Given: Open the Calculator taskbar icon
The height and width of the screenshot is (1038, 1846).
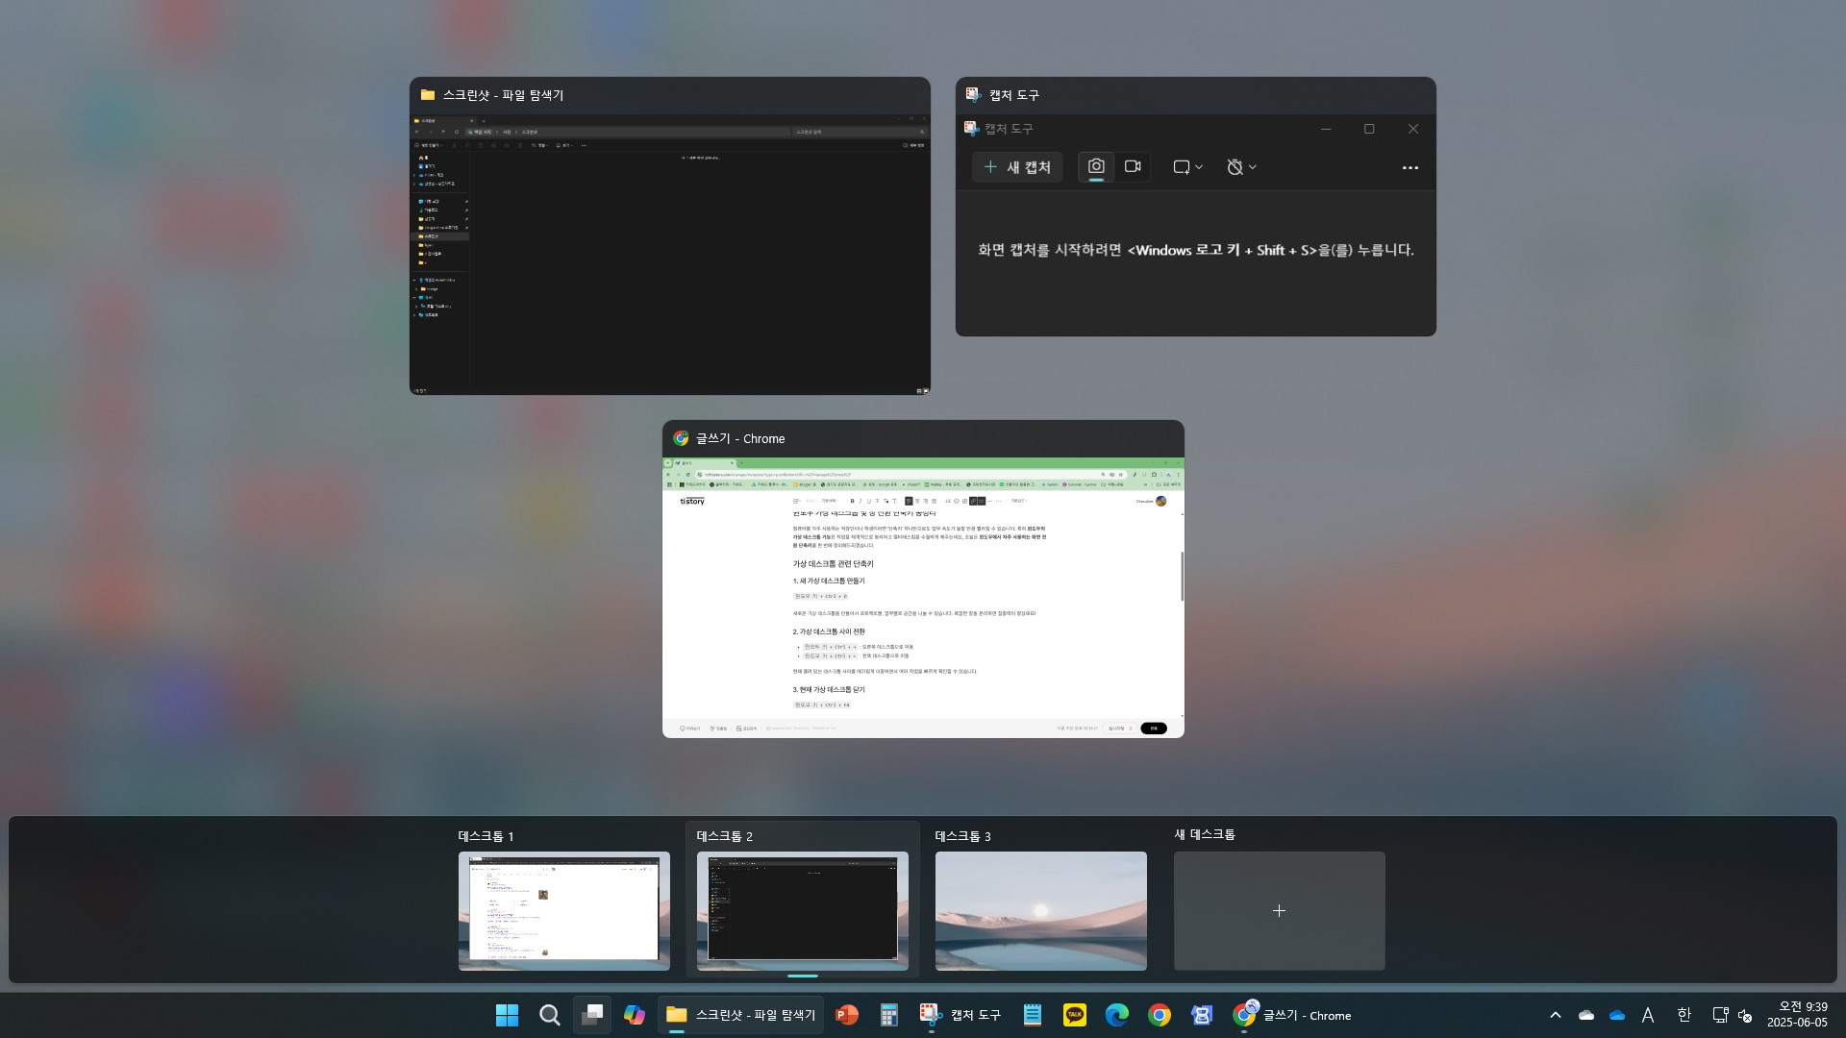Looking at the screenshot, I should (x=889, y=1015).
